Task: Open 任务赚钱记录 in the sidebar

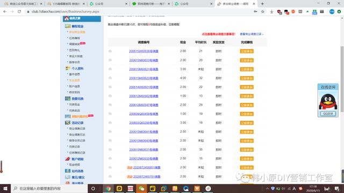Action: [x=77, y=152]
